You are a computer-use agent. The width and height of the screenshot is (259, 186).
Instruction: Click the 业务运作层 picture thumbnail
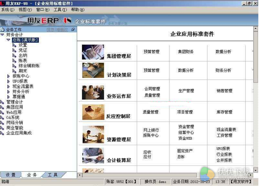pos(93,92)
